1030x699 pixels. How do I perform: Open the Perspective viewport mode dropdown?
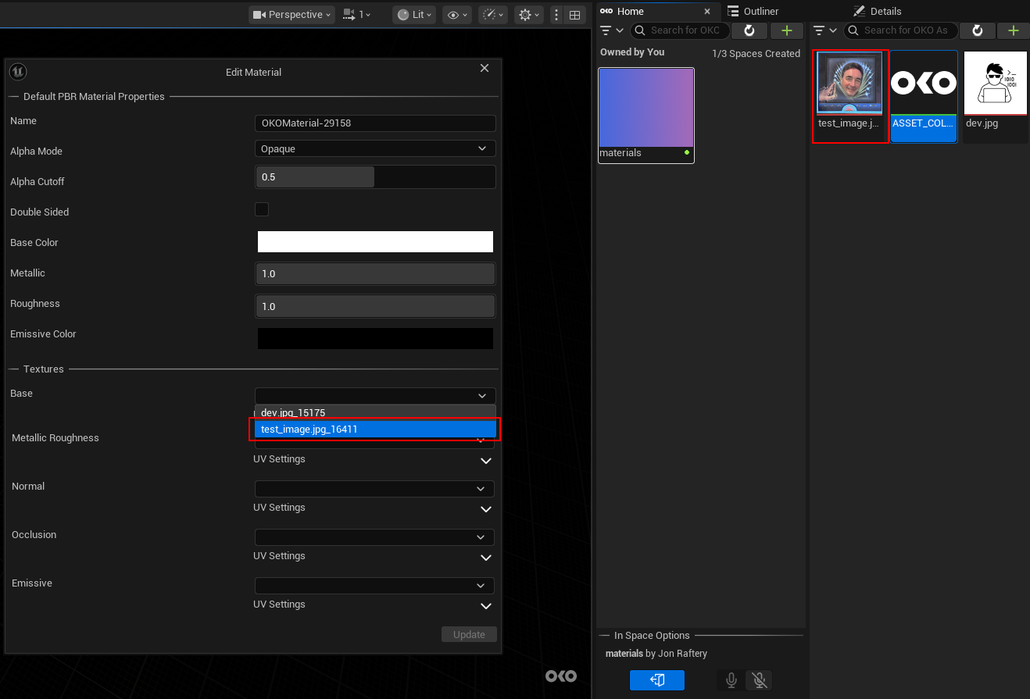click(292, 14)
